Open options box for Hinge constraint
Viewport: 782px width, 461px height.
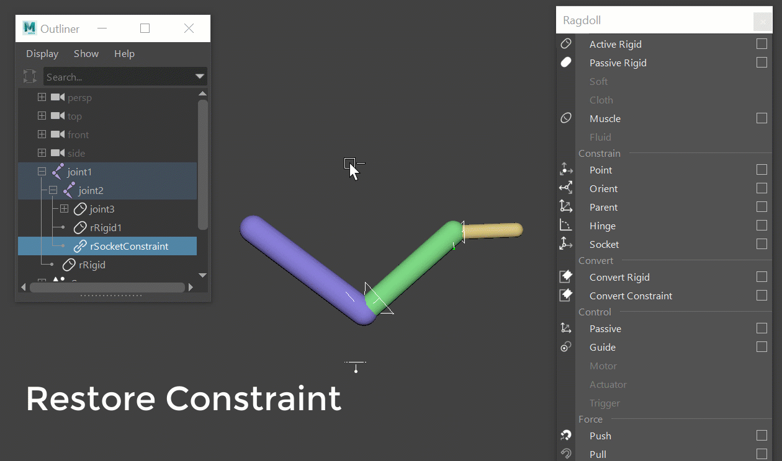click(762, 226)
